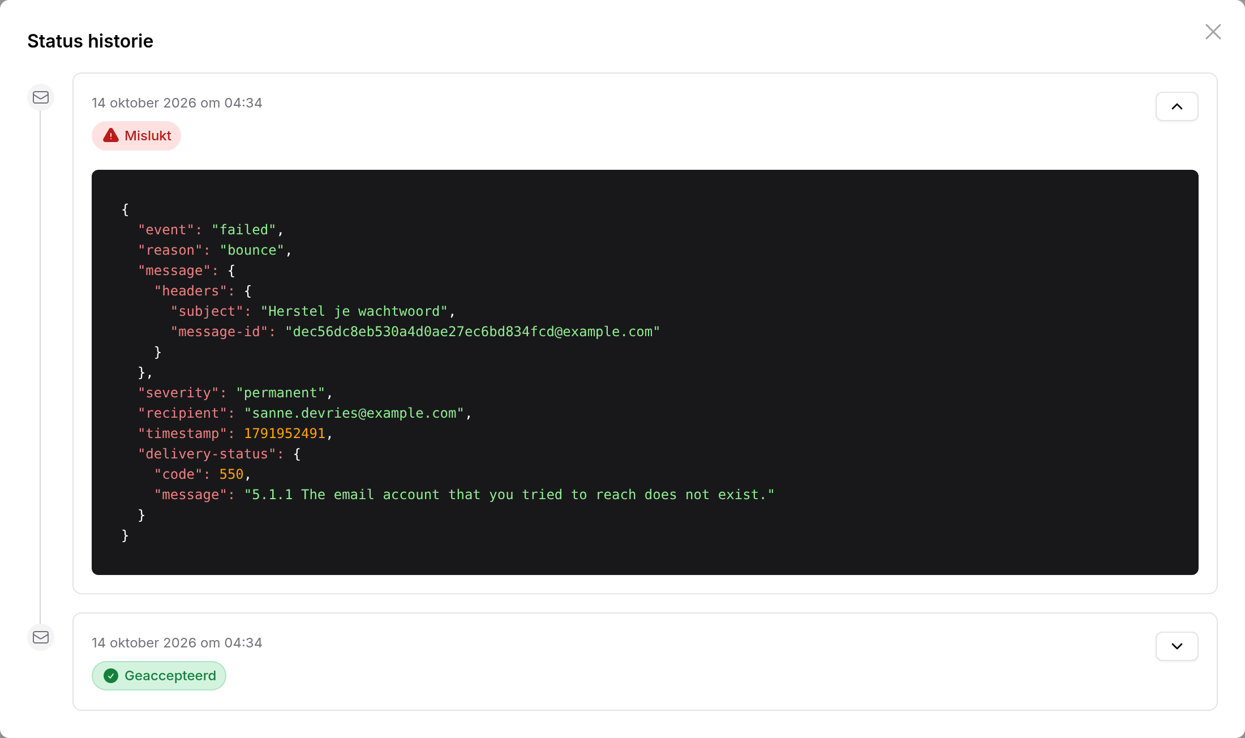The image size is (1245, 738).
Task: Click the envelope icon beside Mislukt entry
Action: coord(41,97)
